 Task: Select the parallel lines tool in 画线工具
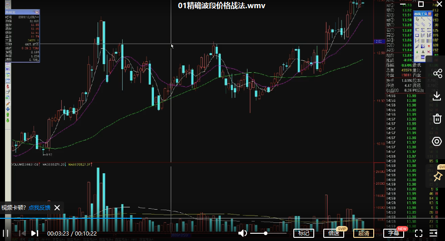[417, 25]
